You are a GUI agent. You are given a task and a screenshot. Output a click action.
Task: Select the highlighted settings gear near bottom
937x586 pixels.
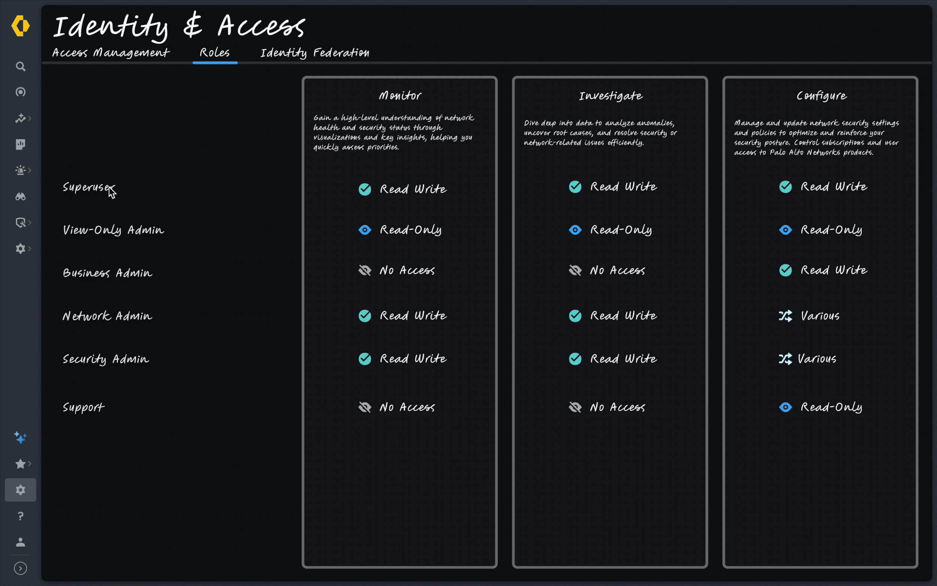[x=21, y=490]
